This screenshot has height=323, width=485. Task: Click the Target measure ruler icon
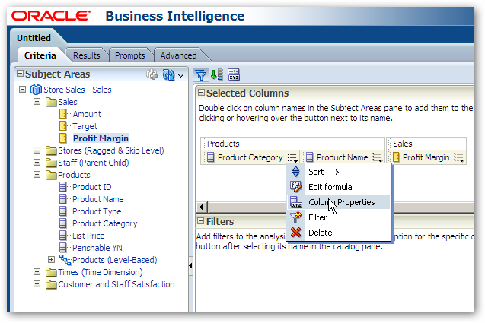click(62, 126)
